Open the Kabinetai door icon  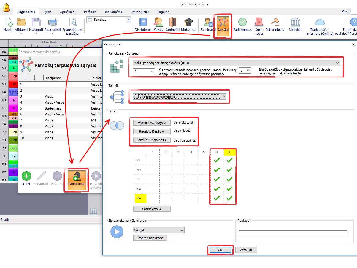pyautogui.click(x=172, y=23)
